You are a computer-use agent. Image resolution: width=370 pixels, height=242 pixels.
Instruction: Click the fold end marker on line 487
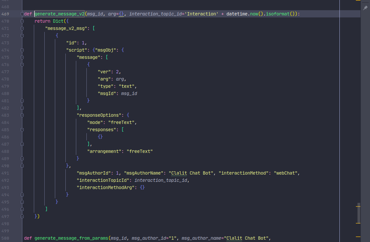22,144
